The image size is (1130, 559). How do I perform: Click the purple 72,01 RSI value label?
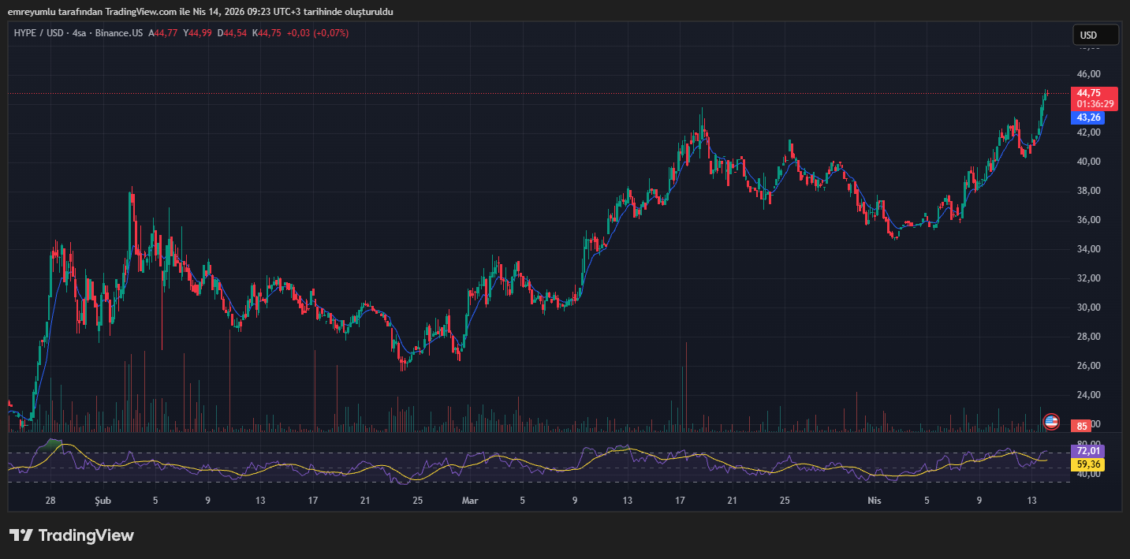(1087, 451)
